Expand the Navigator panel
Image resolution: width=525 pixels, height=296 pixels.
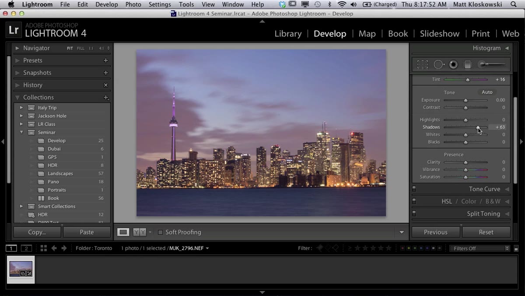(x=17, y=48)
